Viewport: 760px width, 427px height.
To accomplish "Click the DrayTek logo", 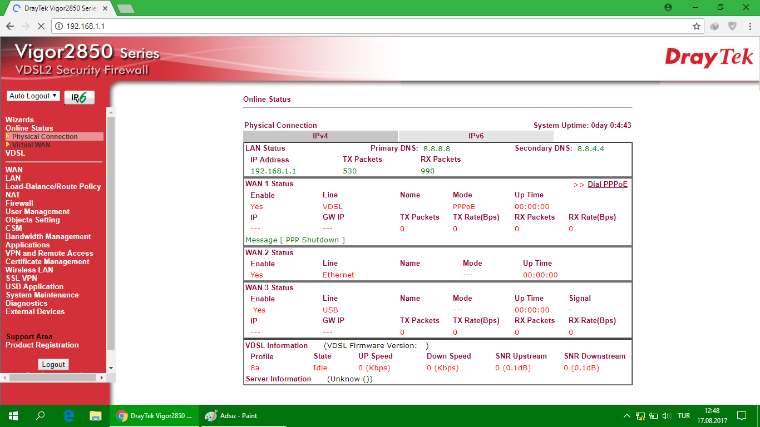I will point(709,58).
